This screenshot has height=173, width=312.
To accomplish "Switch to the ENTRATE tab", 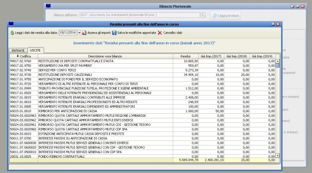I will [x=18, y=50].
